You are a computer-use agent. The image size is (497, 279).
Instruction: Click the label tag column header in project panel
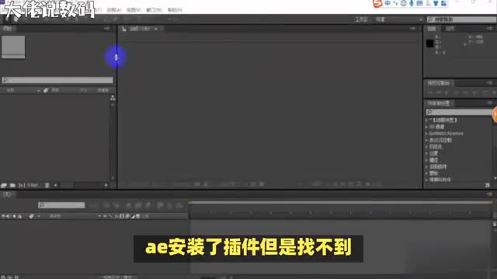46,91
